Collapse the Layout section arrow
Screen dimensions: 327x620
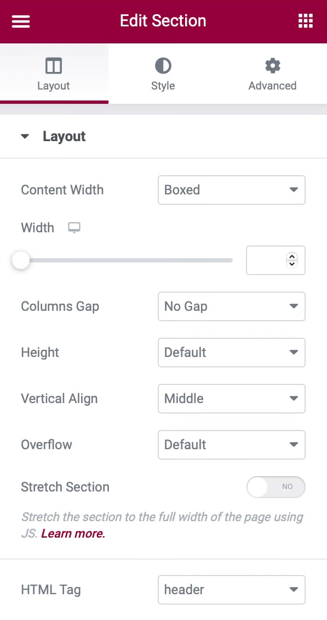(25, 136)
